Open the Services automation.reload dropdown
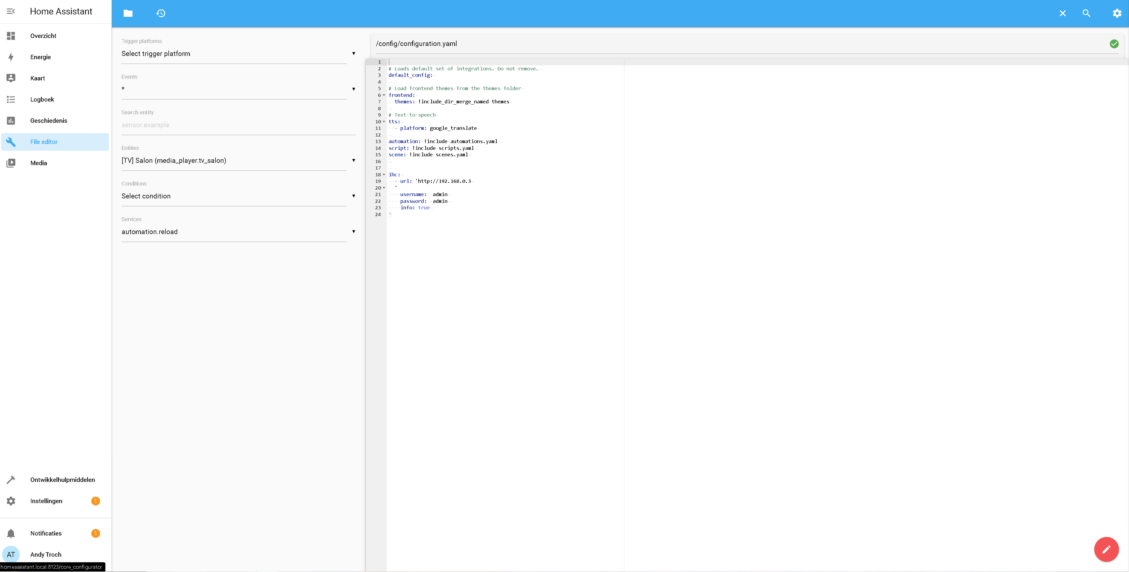1129x572 pixels. pyautogui.click(x=238, y=231)
